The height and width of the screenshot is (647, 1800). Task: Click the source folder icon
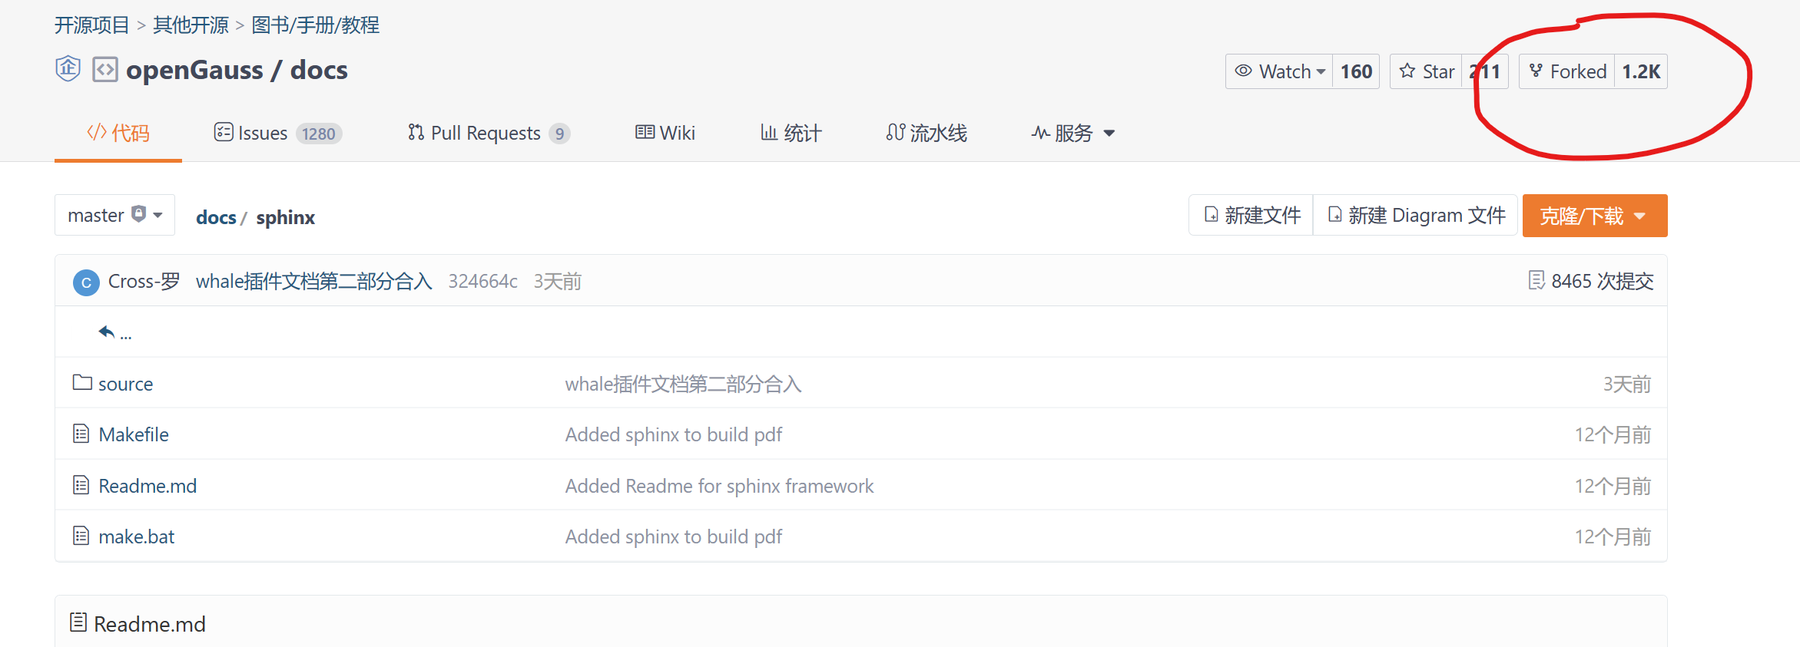click(82, 382)
